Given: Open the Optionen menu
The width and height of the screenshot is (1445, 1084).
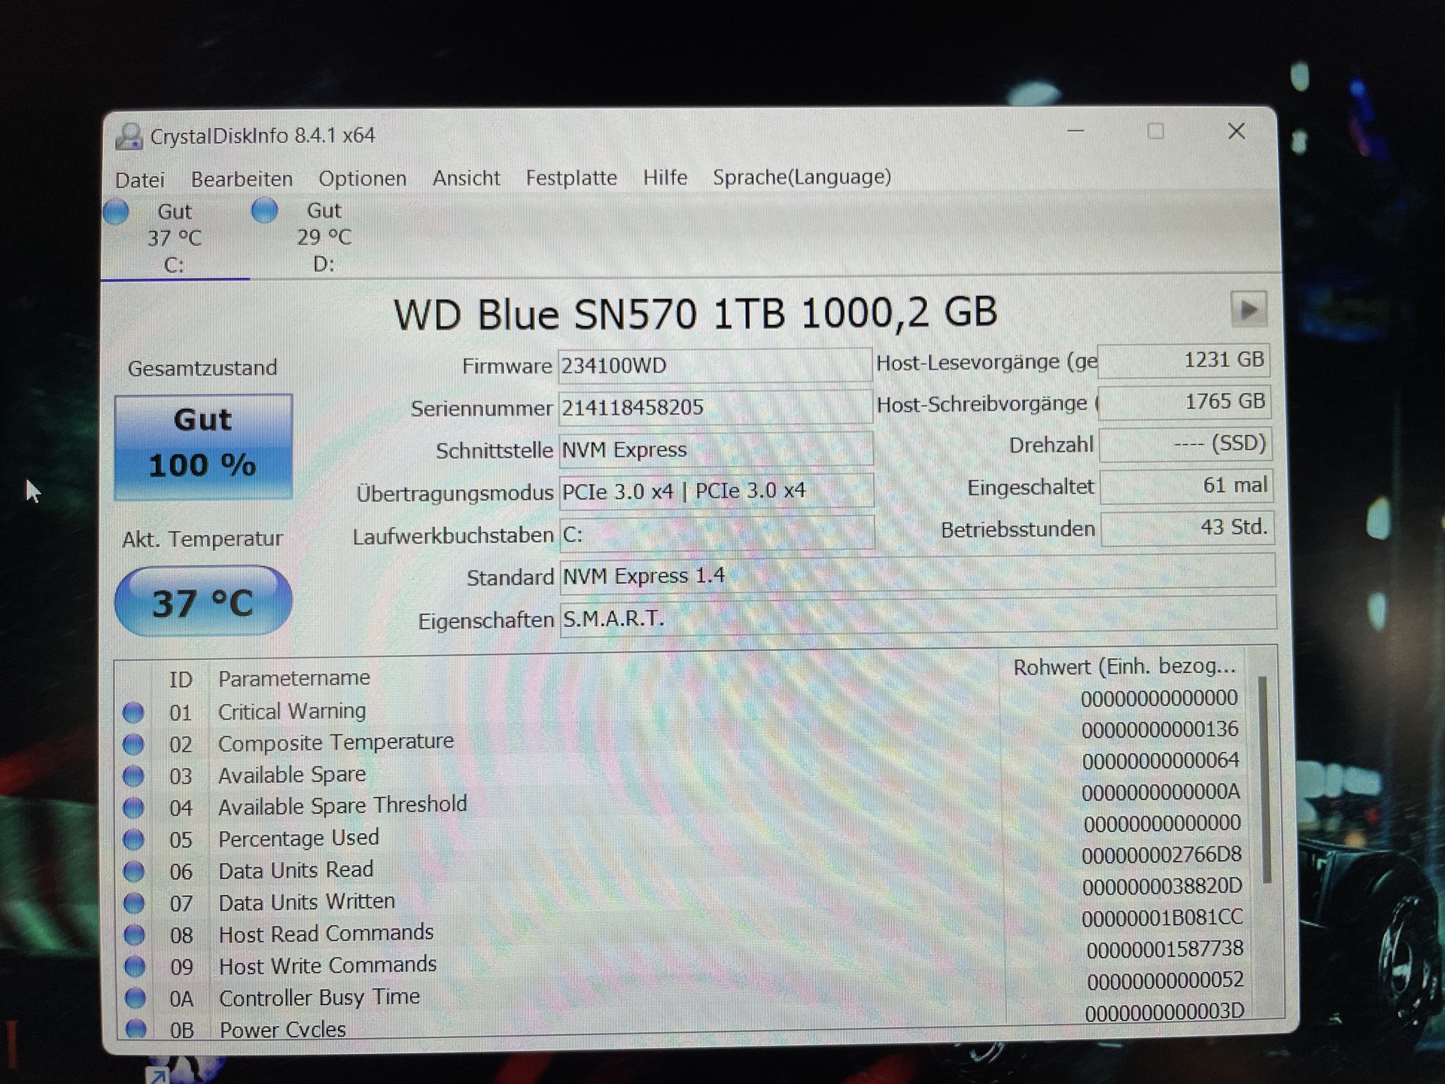Looking at the screenshot, I should pos(362,178).
